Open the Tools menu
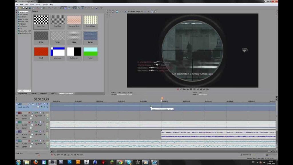 tap(38, 5)
